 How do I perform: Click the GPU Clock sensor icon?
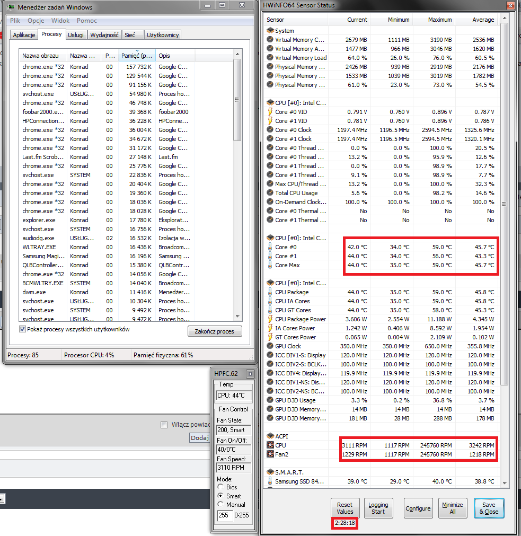coord(270,346)
